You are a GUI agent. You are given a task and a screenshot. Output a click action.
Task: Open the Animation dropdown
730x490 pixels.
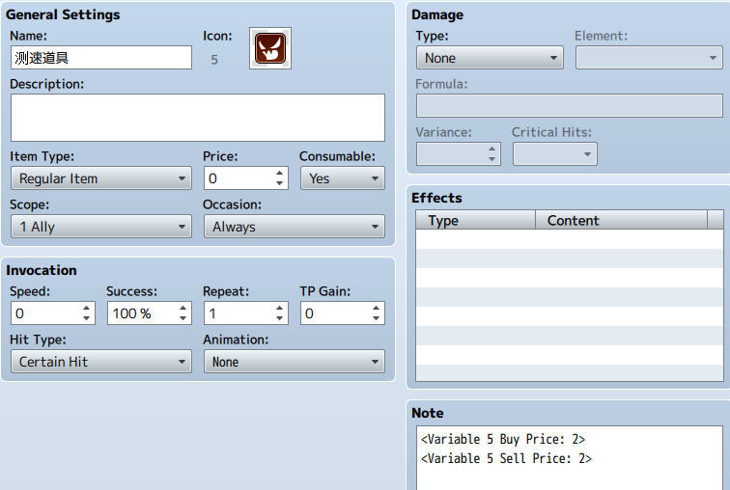click(295, 362)
